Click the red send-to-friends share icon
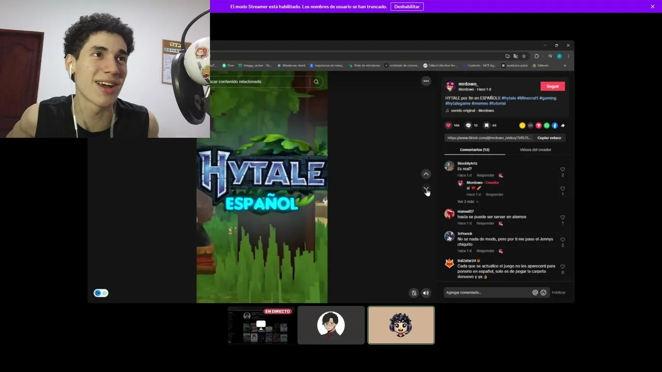 [538, 126]
